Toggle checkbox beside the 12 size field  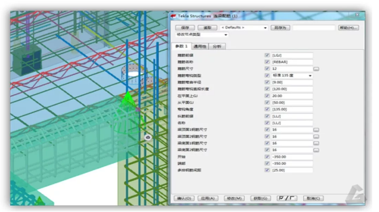267,69
